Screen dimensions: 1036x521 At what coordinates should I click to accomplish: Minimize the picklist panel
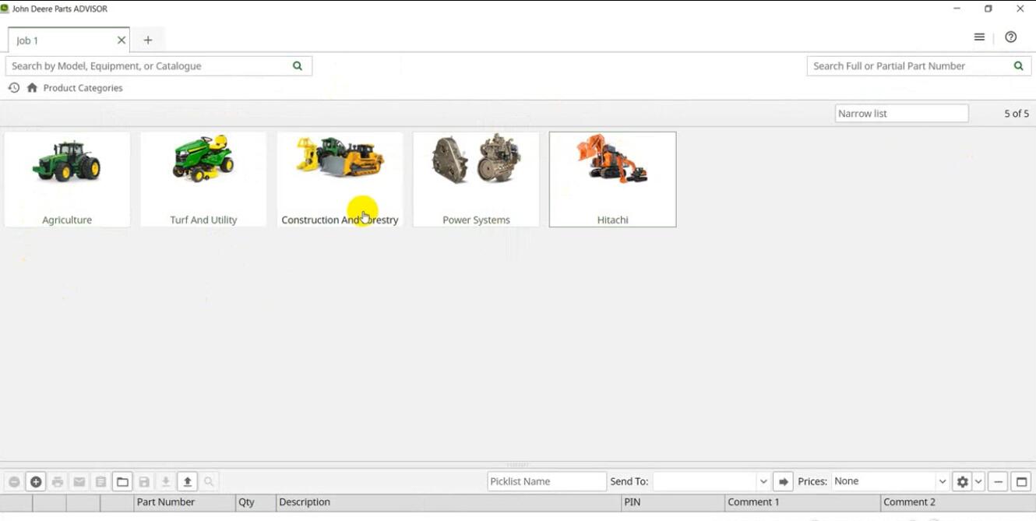(x=999, y=482)
